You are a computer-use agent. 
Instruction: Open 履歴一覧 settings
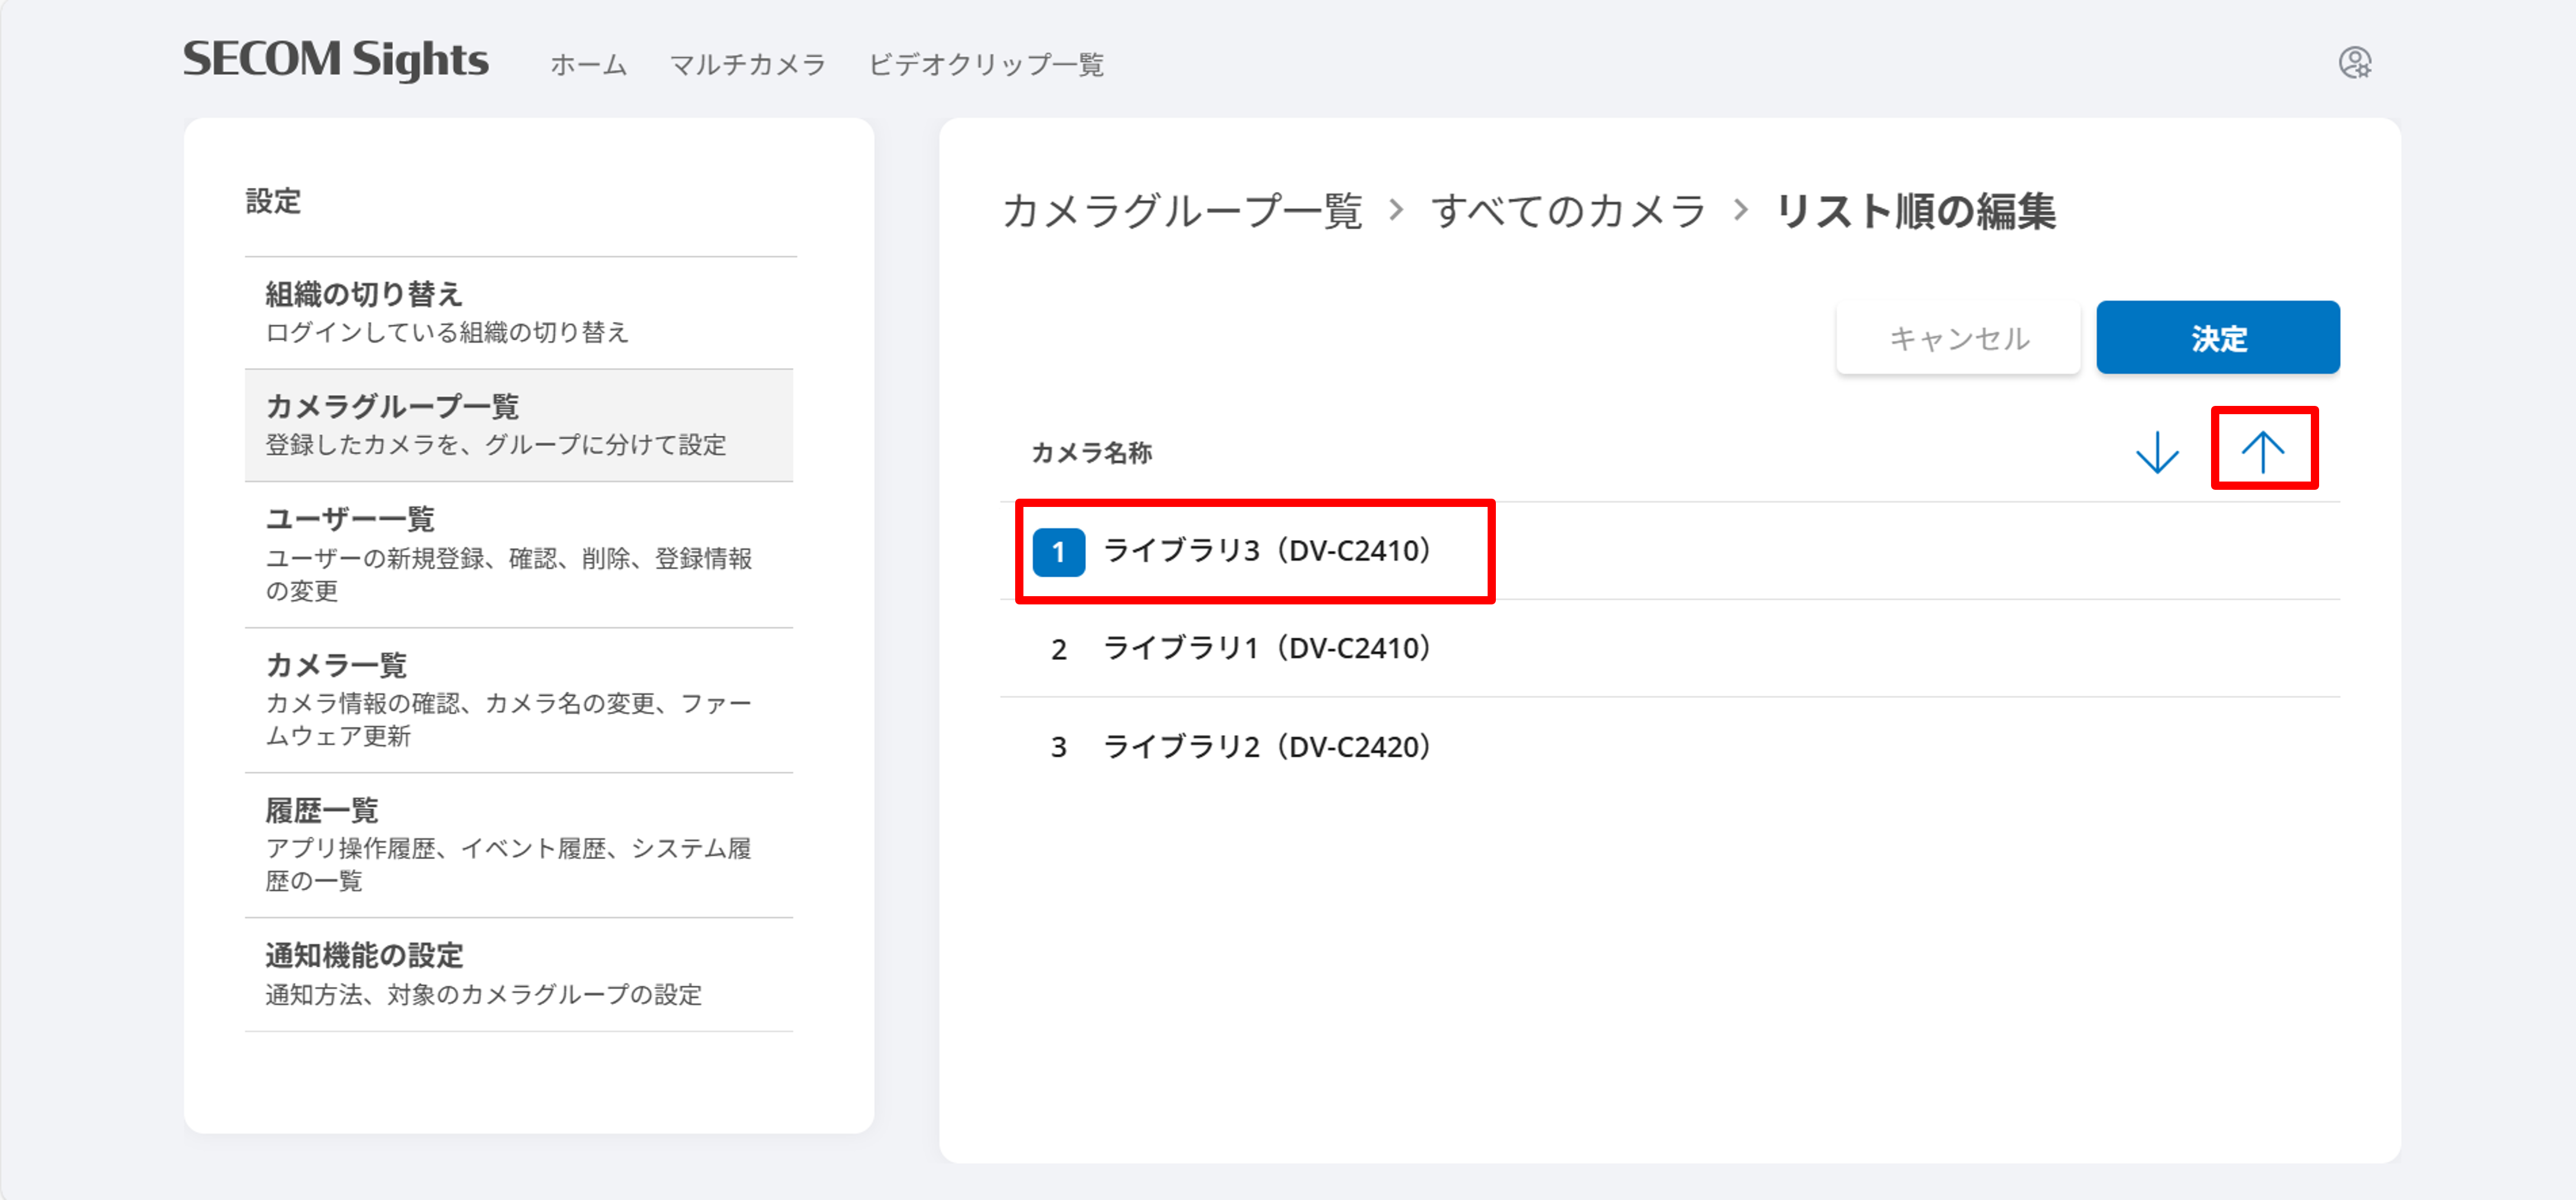519,845
